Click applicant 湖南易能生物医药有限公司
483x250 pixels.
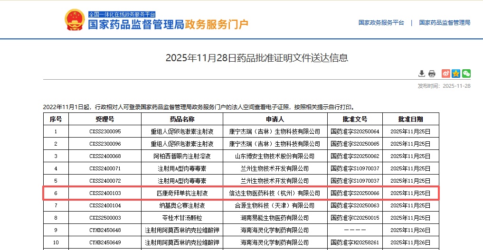275,218
